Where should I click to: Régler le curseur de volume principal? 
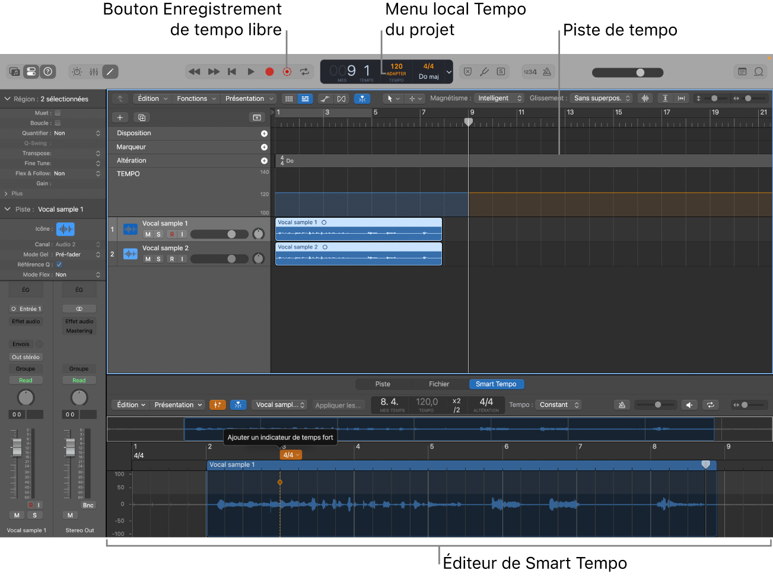pos(641,72)
